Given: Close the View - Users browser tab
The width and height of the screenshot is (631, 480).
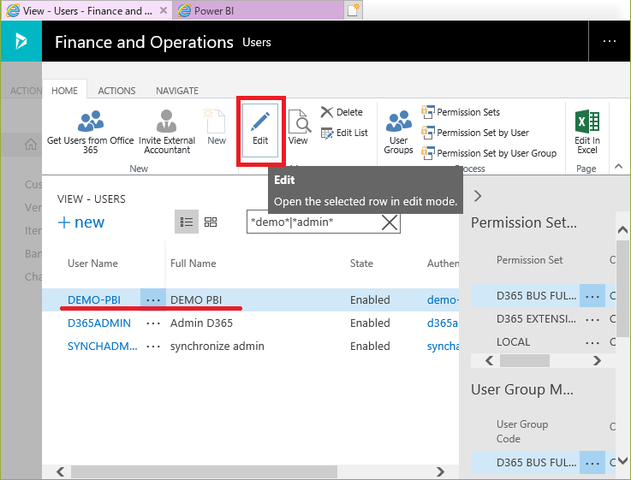Looking at the screenshot, I should pos(164,10).
